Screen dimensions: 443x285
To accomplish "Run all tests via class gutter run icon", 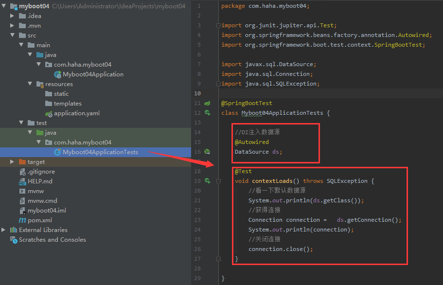I will click(x=208, y=112).
